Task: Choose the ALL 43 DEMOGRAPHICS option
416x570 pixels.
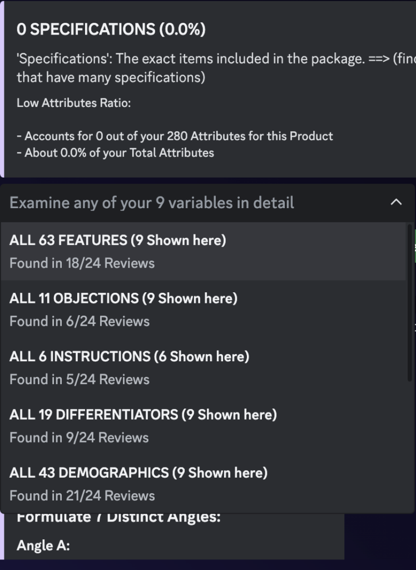Action: (203, 484)
